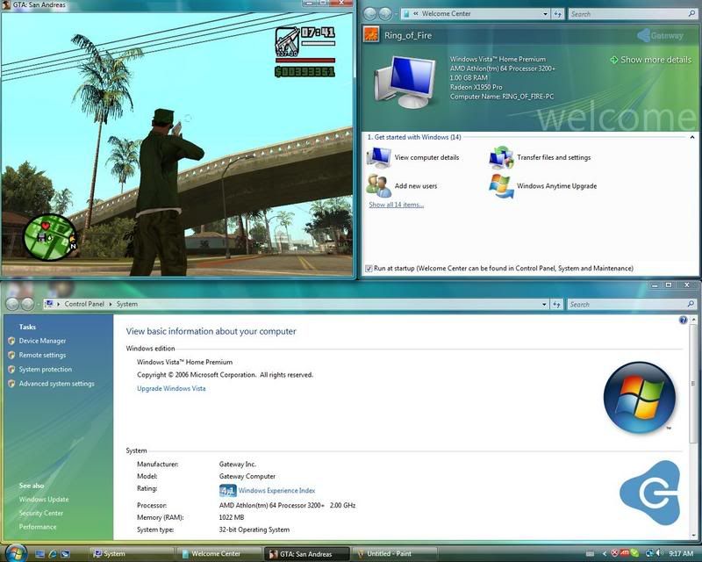This screenshot has height=562, width=702.
Task: Click the System breadcrumb computer icon
Action: pos(49,304)
